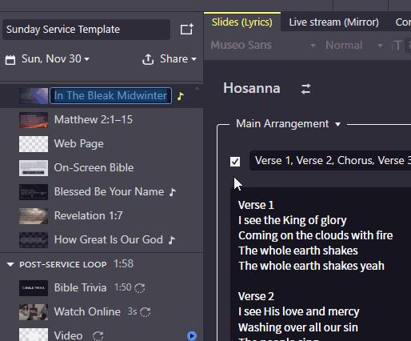Image resolution: width=411 pixels, height=341 pixels.
Task: Open the Sun, Nov 30 date dropdown
Action: tap(55, 59)
